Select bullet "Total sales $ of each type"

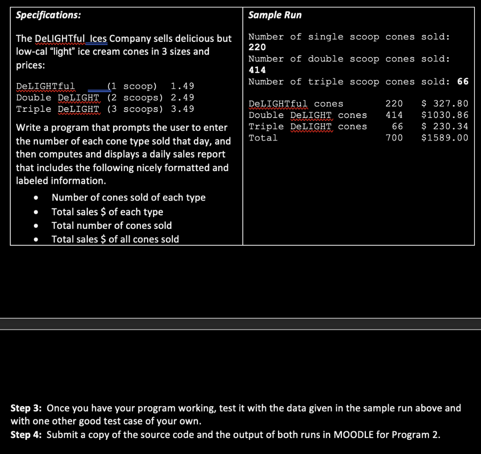coord(107,212)
